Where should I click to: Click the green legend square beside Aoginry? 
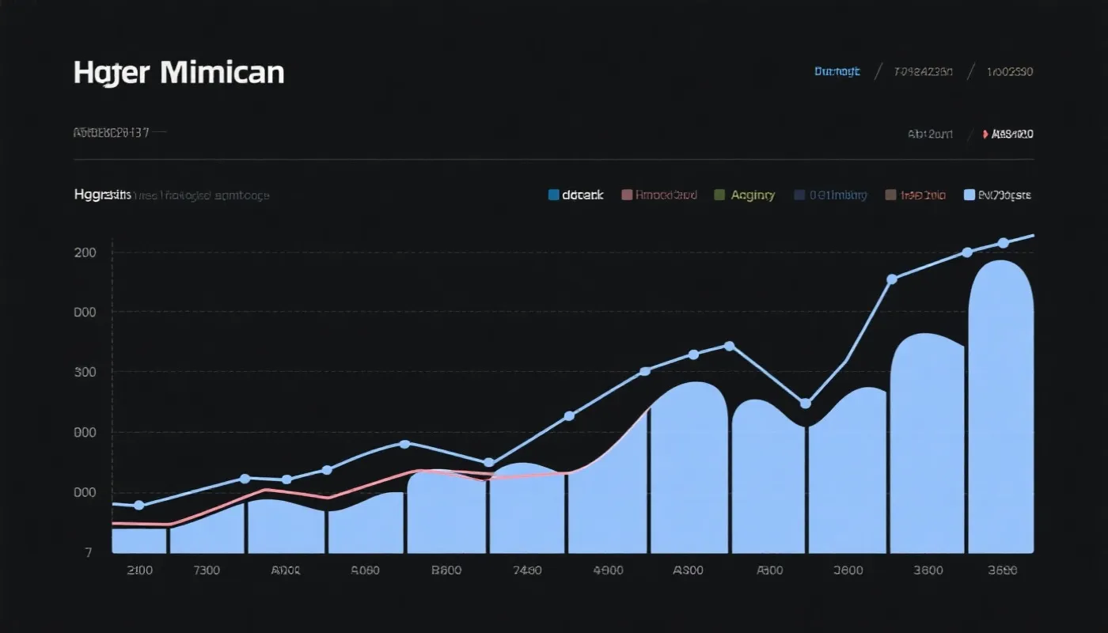click(x=719, y=195)
